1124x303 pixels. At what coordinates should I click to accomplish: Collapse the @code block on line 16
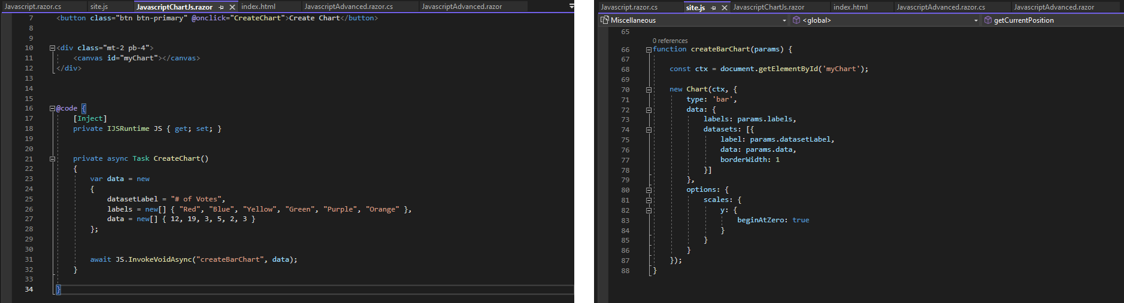[x=52, y=109]
